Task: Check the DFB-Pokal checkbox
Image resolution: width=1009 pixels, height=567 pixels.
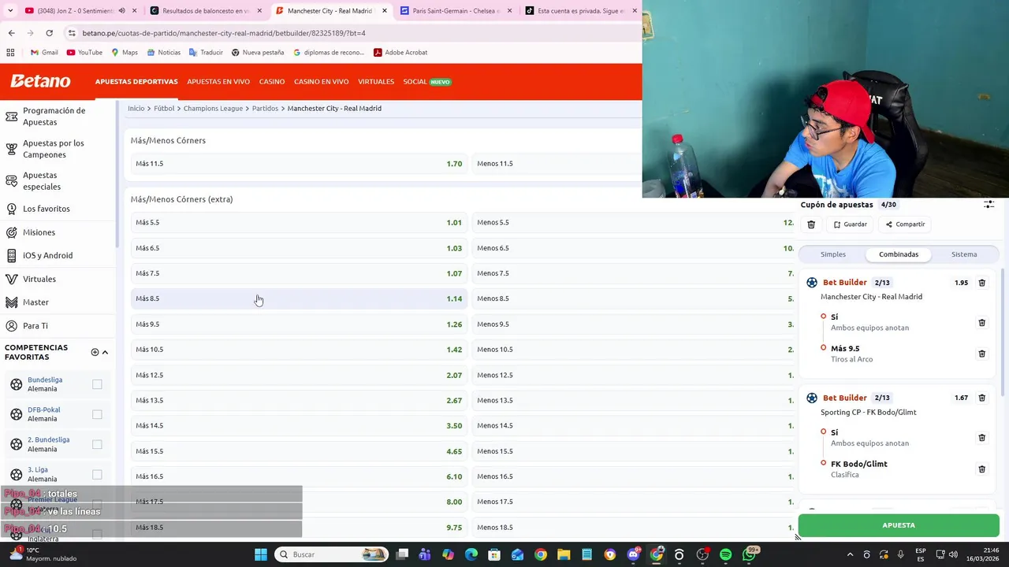Action: click(97, 414)
